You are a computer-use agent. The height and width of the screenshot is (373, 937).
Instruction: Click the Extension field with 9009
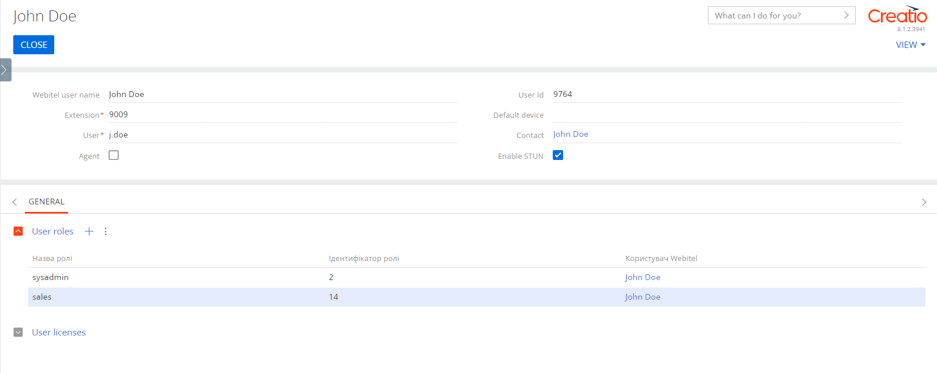tap(283, 115)
